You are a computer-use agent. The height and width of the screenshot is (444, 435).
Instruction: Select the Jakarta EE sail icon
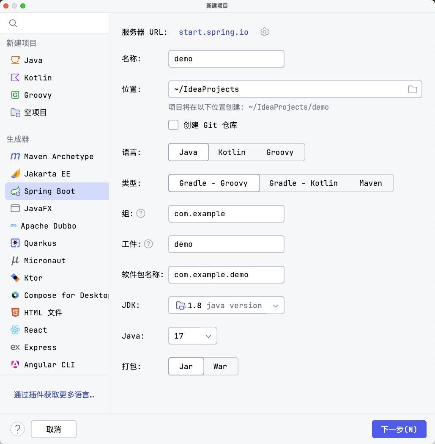[x=15, y=174]
